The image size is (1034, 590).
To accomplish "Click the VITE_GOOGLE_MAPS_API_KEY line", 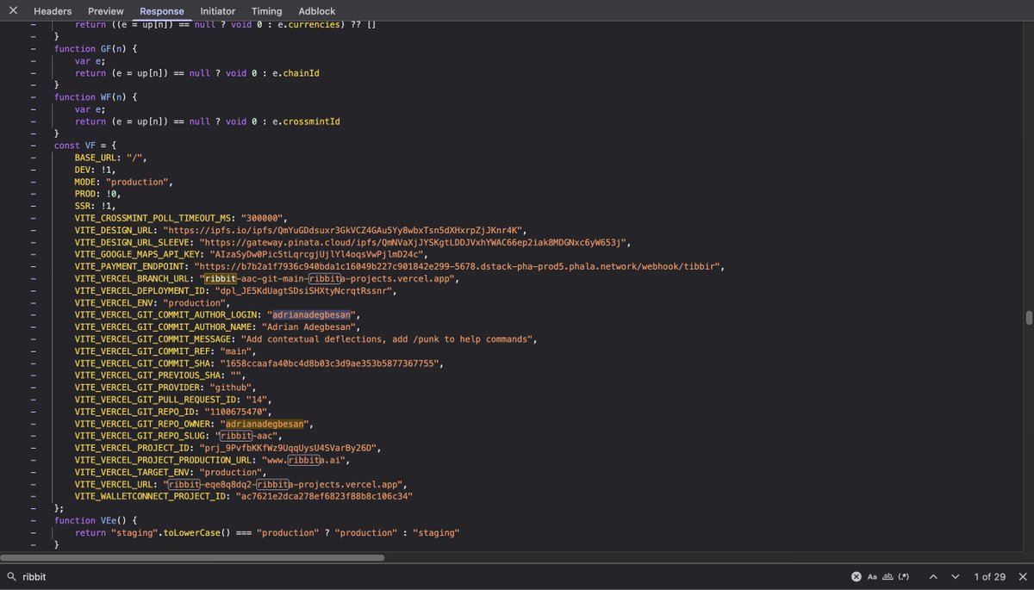I will coord(251,254).
